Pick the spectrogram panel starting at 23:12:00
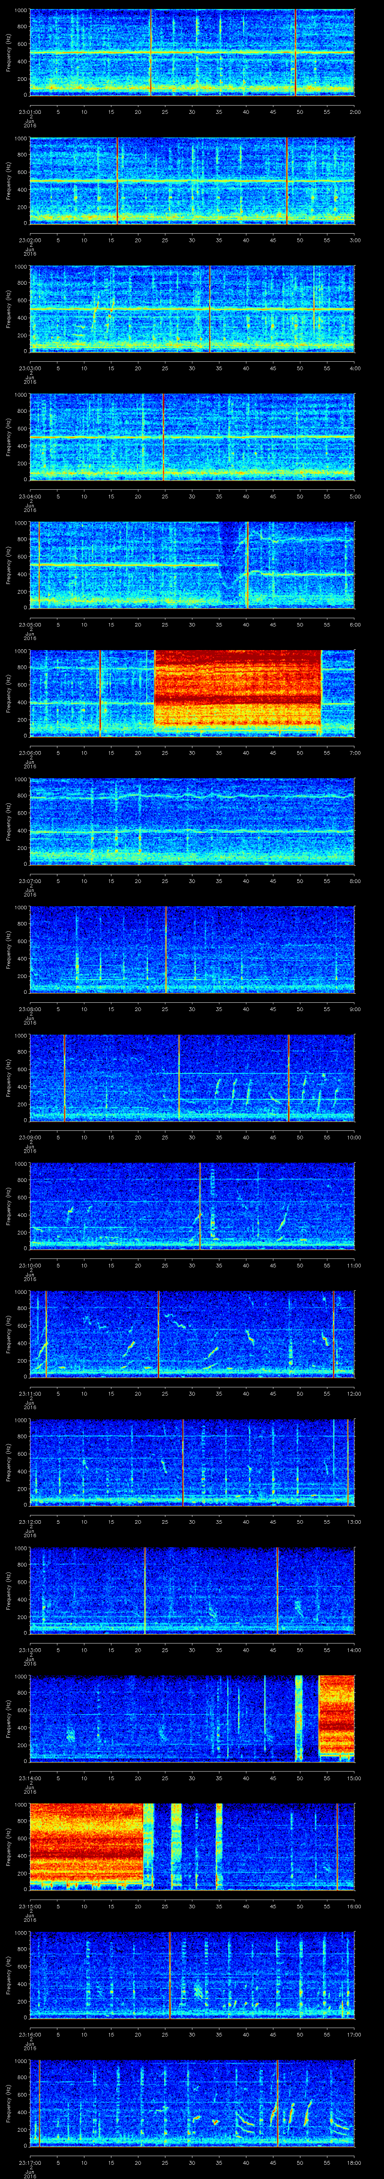Image resolution: width=384 pixels, height=2179 pixels. (x=192, y=1462)
